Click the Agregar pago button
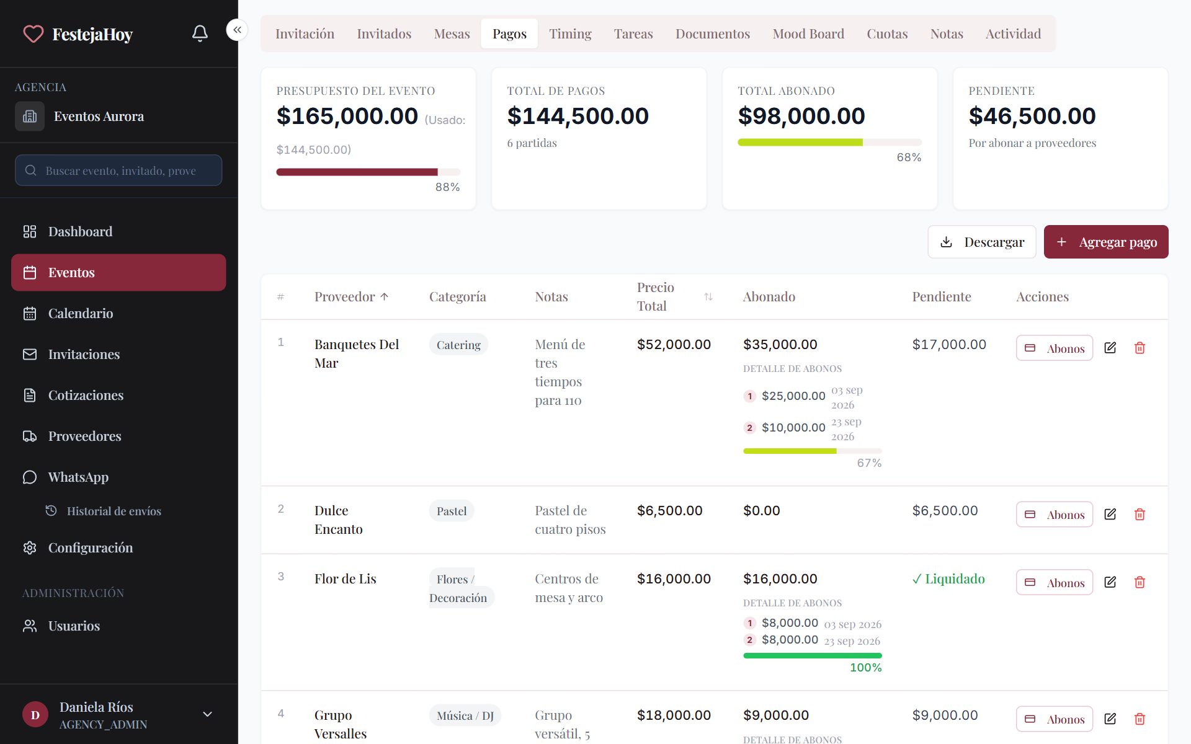 tap(1106, 242)
